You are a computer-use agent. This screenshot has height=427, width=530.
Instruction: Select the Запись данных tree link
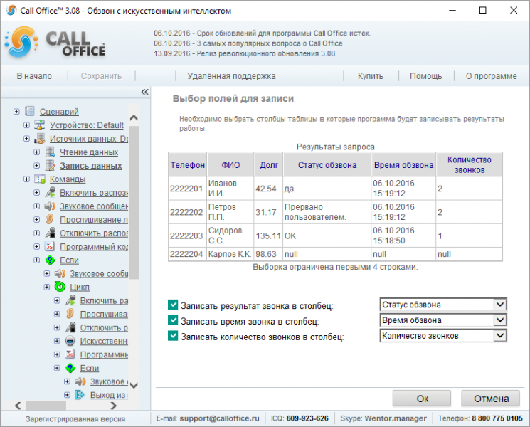click(x=91, y=166)
